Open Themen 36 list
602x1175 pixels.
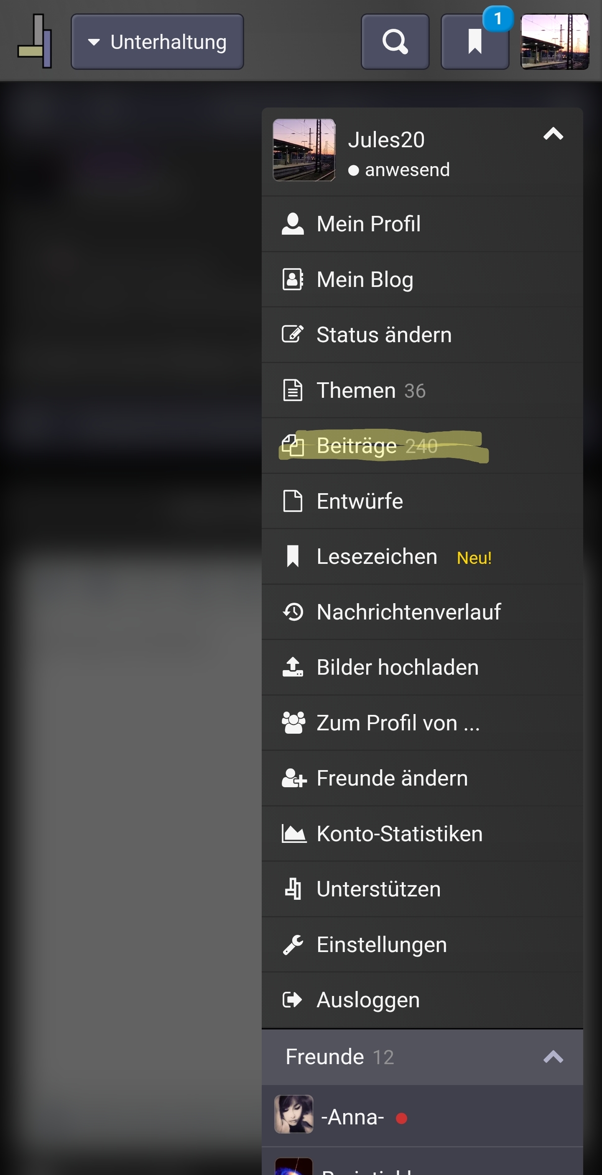(x=423, y=390)
